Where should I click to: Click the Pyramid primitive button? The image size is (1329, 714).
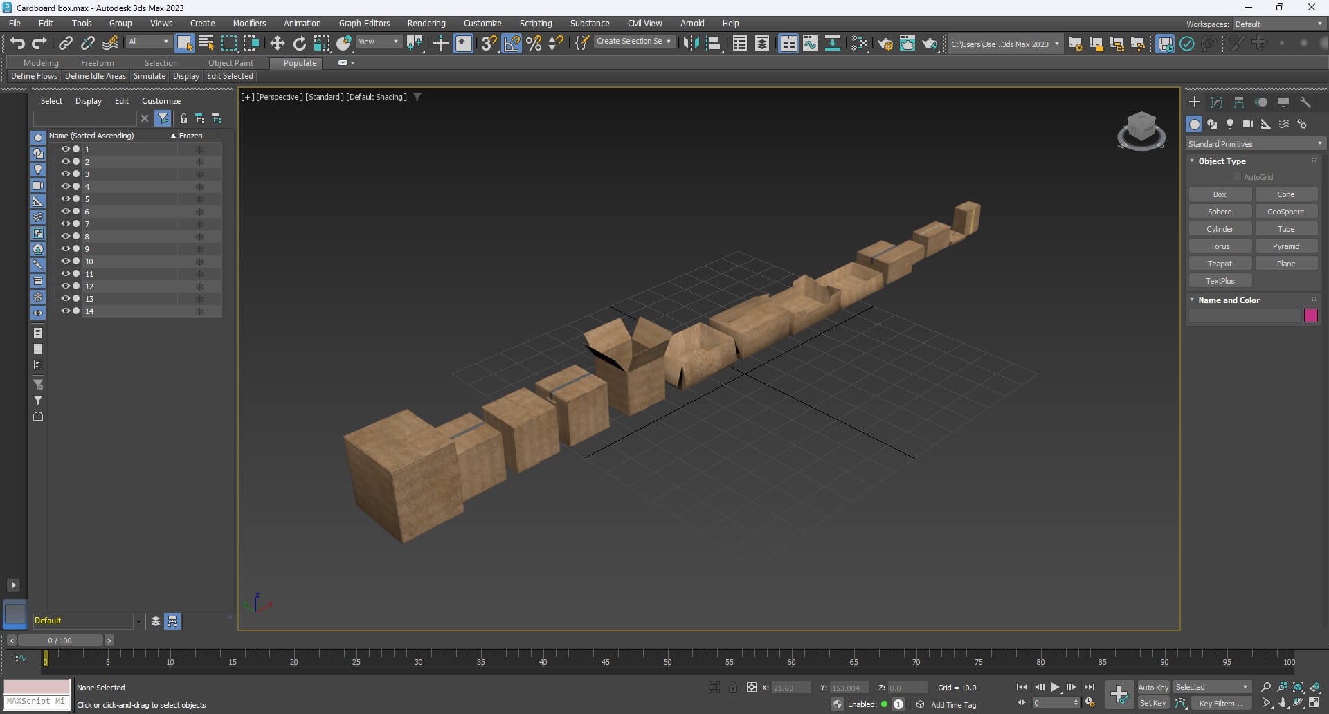click(x=1285, y=246)
